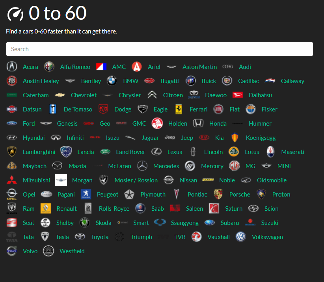
Task: Visit the Caterham link
Action: click(36, 95)
